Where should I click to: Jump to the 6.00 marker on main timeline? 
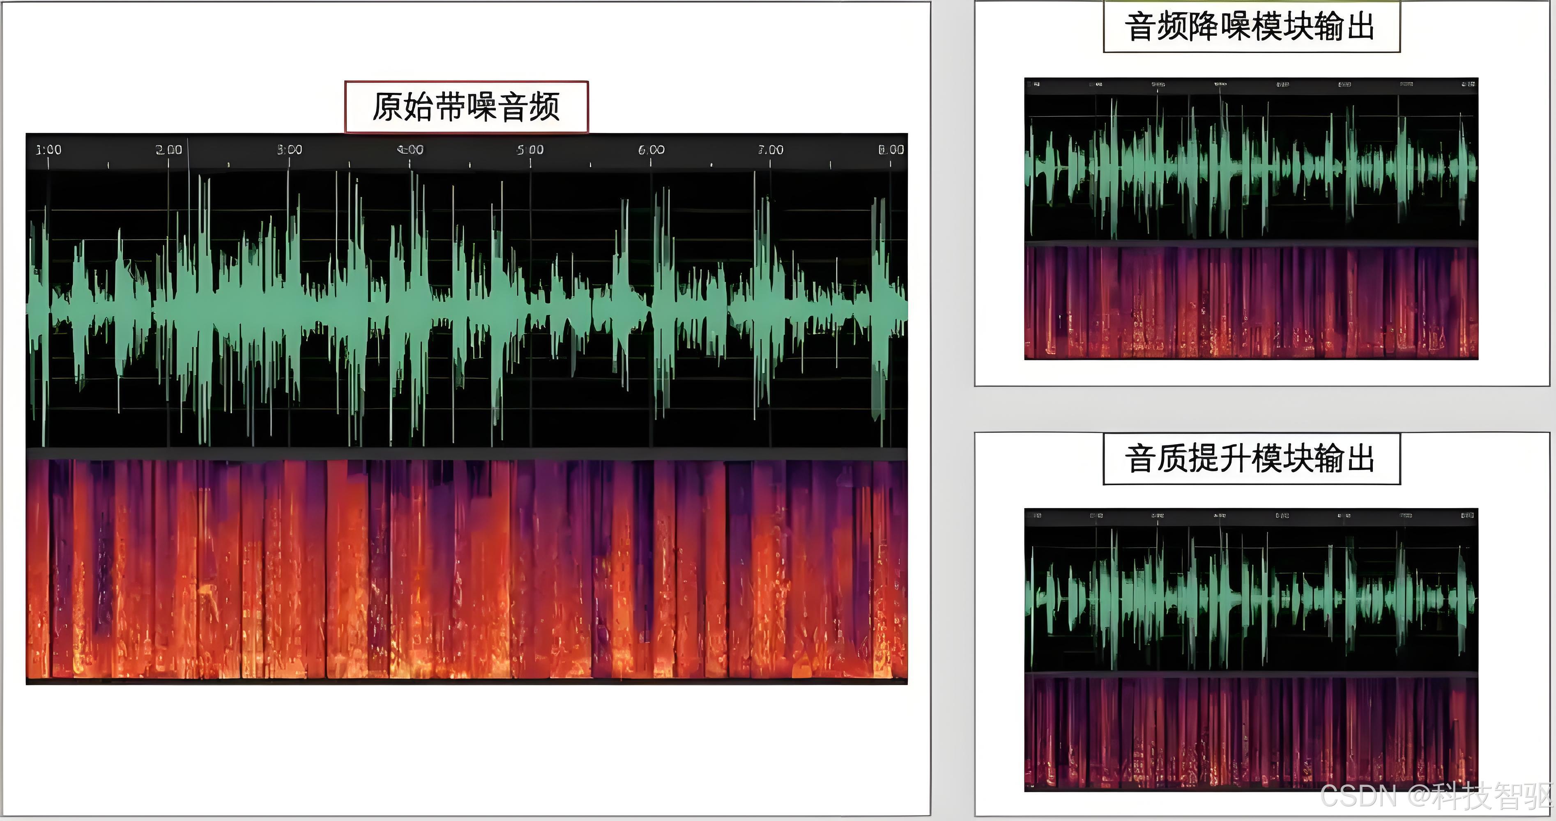point(651,150)
